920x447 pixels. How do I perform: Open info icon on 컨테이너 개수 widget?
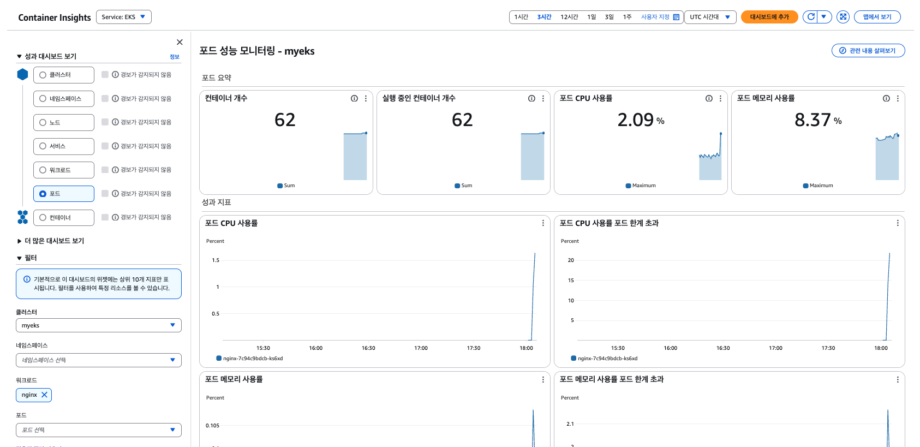pyautogui.click(x=354, y=98)
